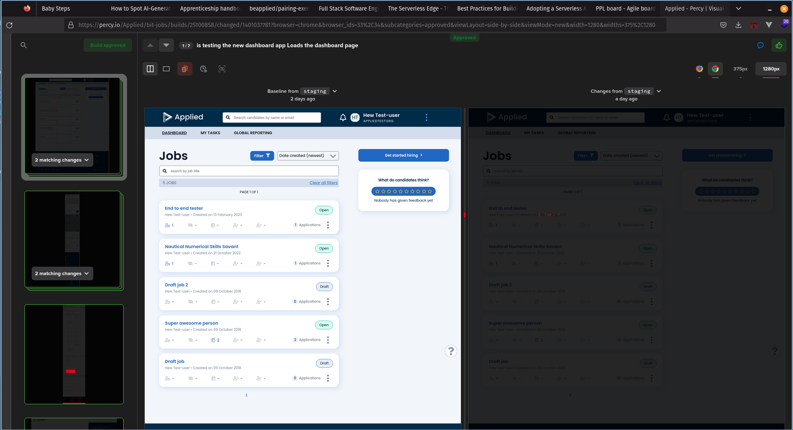Screen dimensions: 793x430
Task: Click the Open status badge on End to end tester
Action: pyautogui.click(x=324, y=210)
